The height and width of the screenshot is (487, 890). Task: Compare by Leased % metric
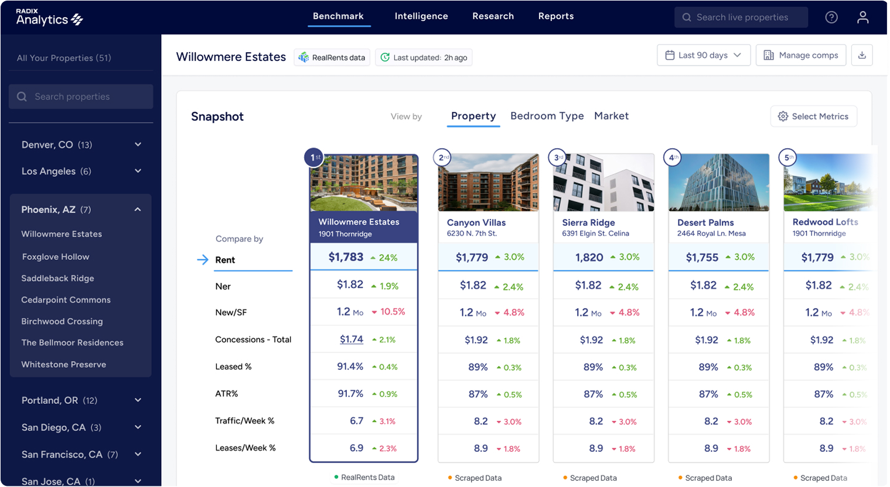233,366
